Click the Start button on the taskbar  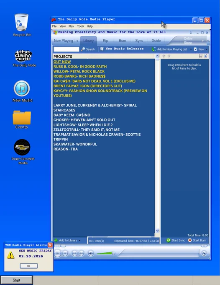[16, 280]
